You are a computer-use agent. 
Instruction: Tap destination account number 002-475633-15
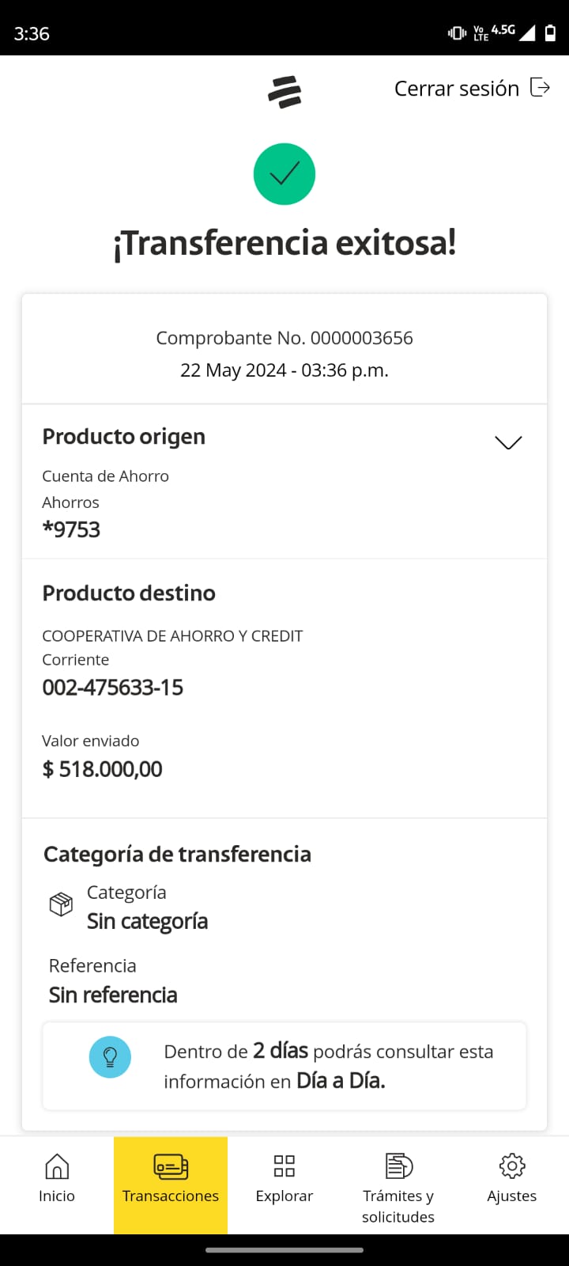113,687
